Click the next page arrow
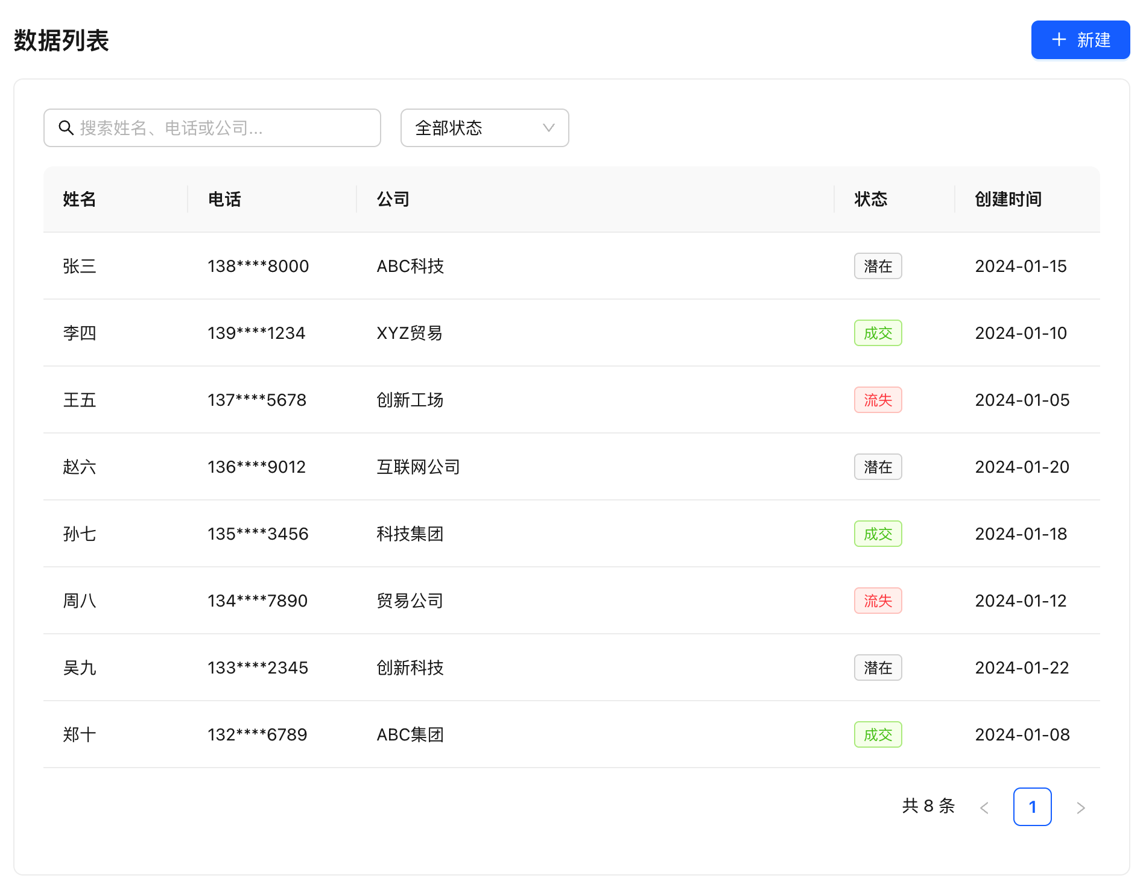The image size is (1146, 890). click(1080, 807)
